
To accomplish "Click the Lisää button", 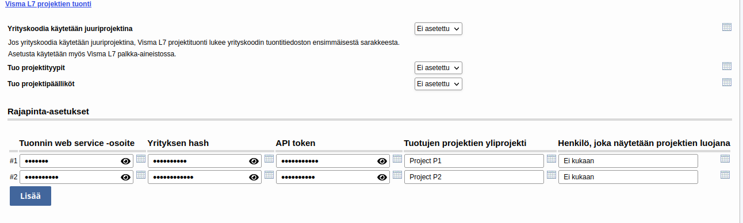I will pos(30,196).
